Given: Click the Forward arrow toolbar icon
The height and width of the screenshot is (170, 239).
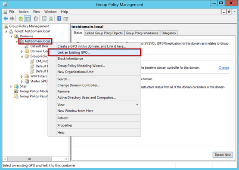Looking at the screenshot, I should tap(12, 18).
